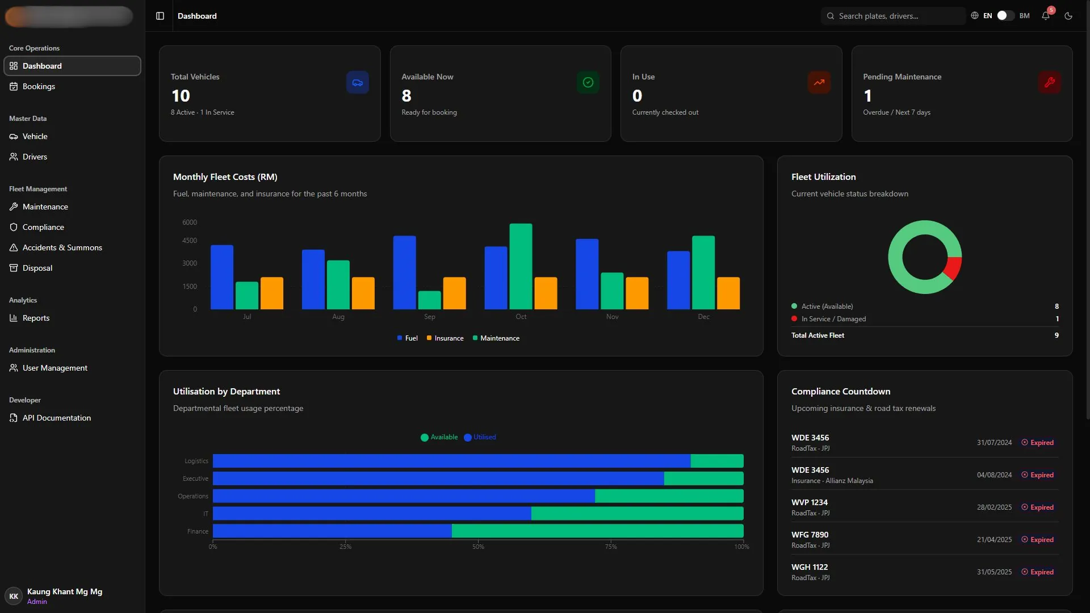Viewport: 1090px width, 613px height.
Task: Open Vehicle master data page
Action: pyautogui.click(x=72, y=136)
